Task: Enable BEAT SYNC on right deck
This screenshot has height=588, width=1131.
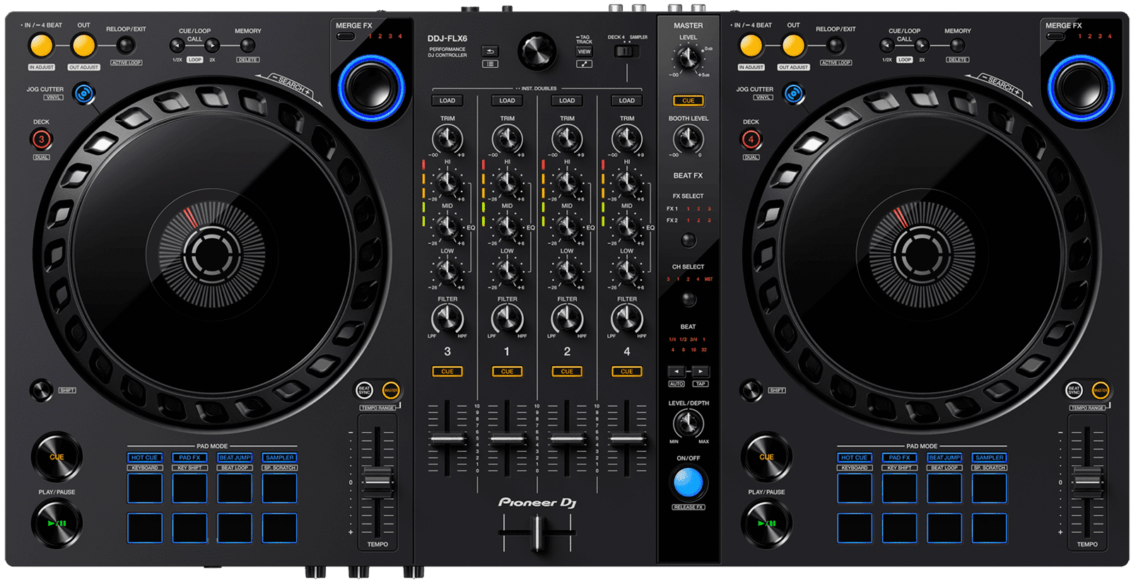Action: point(1074,390)
